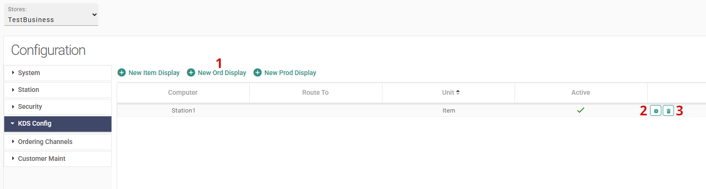Open settings gear for Station1 row

pyautogui.click(x=656, y=111)
